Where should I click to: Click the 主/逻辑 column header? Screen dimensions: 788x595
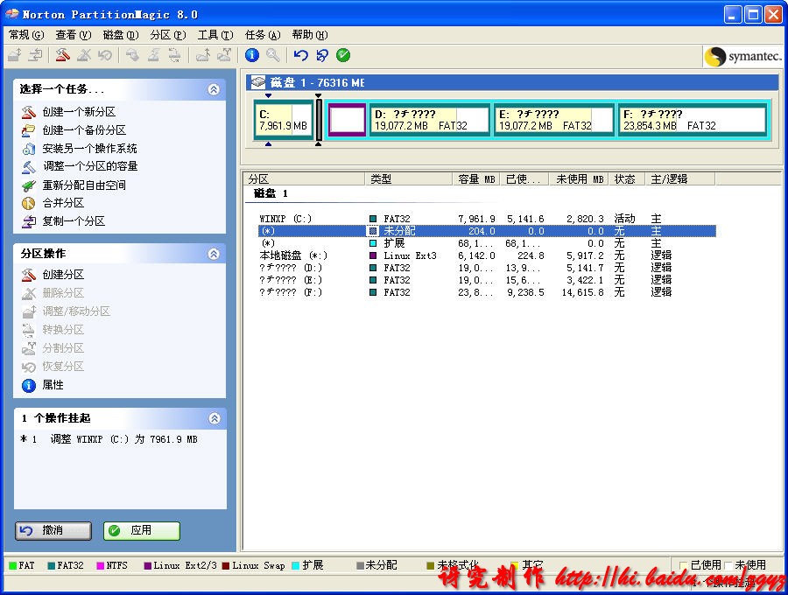[x=680, y=178]
